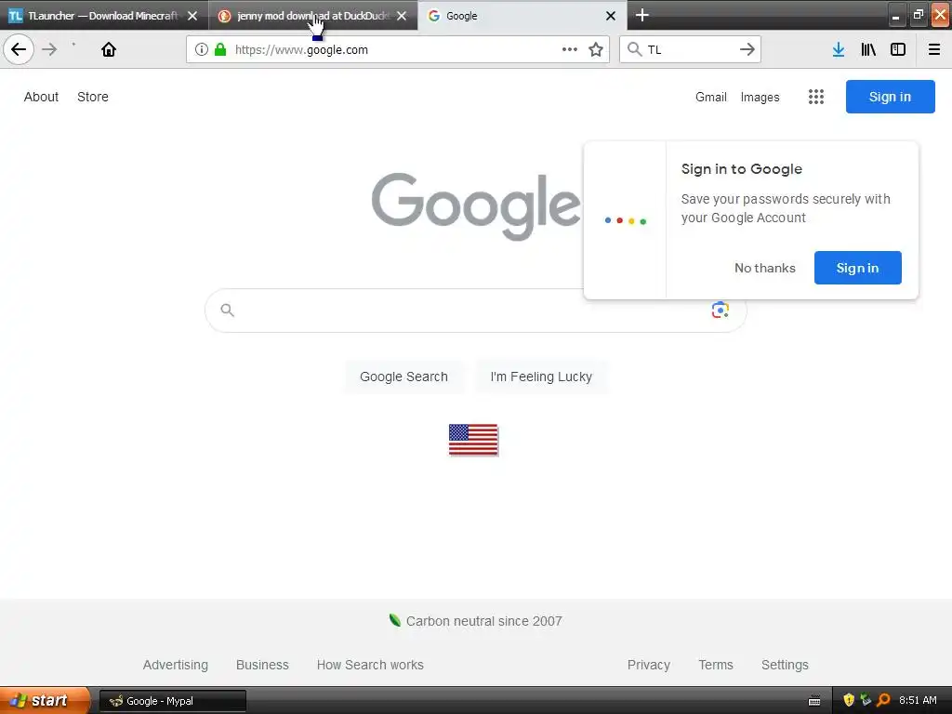Image resolution: width=952 pixels, height=714 pixels.
Task: Select the Google tab
Action: point(522,16)
